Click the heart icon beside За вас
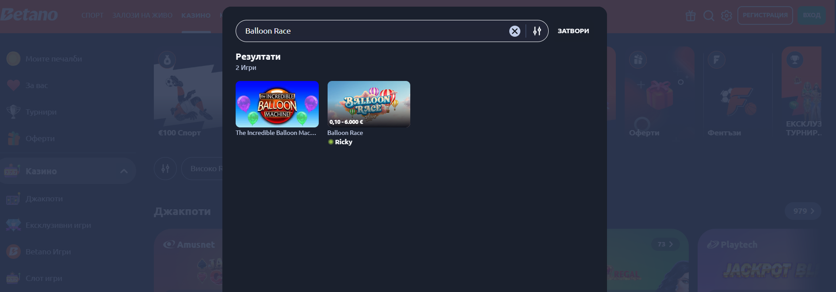Screen dimensions: 836x292 coord(13,85)
